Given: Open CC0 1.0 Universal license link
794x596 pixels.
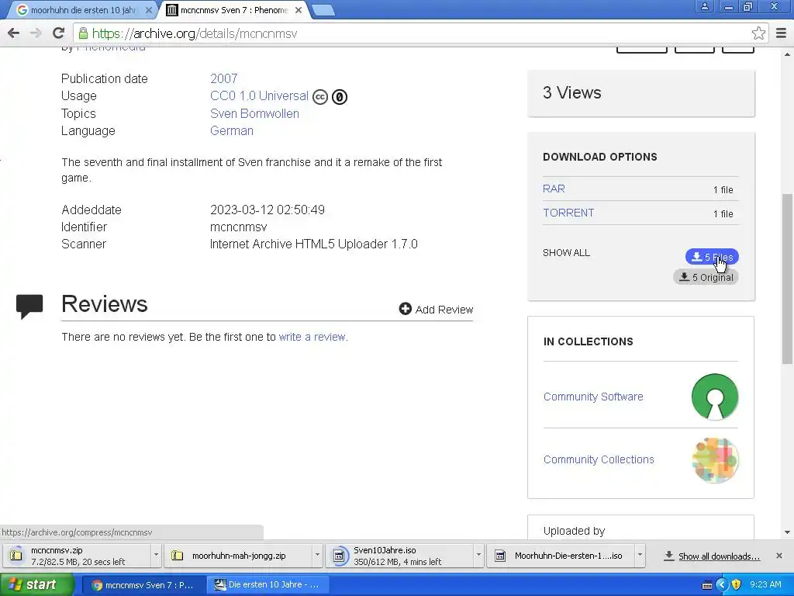Looking at the screenshot, I should pos(259,95).
